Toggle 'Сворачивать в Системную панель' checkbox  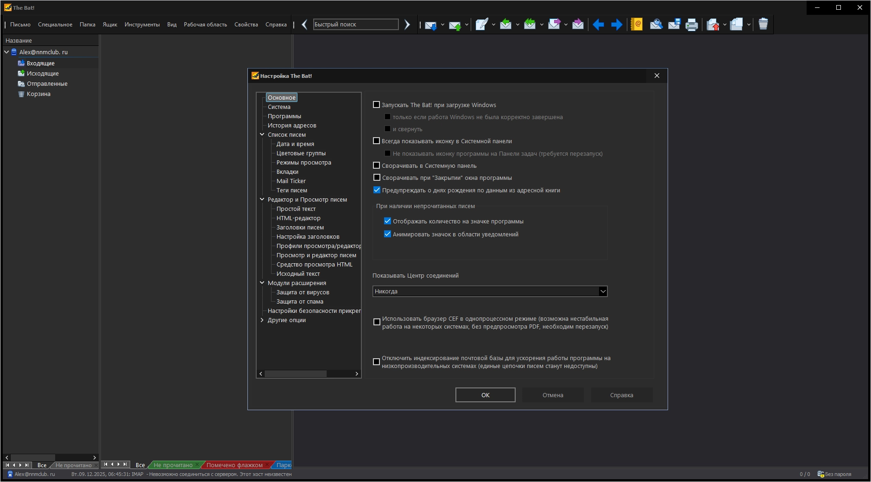tap(377, 165)
